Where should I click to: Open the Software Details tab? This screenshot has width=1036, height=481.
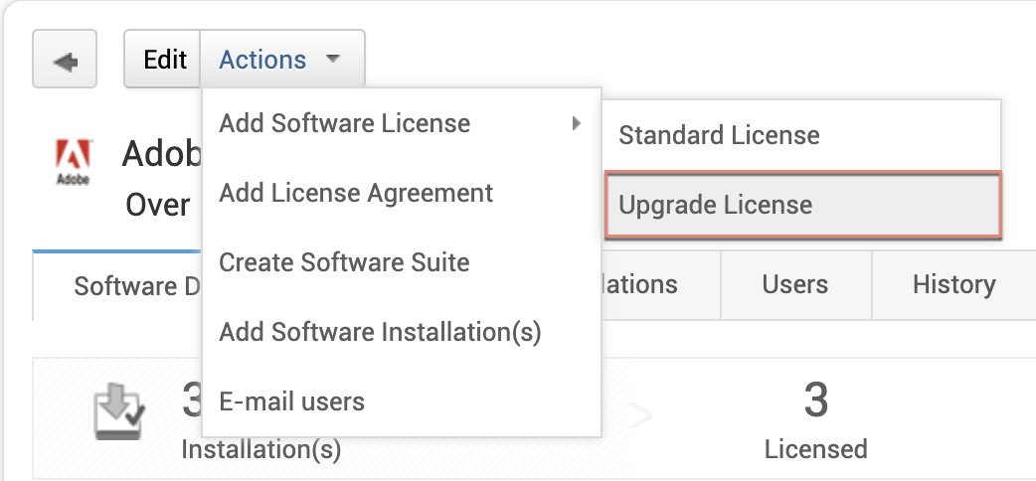136,286
